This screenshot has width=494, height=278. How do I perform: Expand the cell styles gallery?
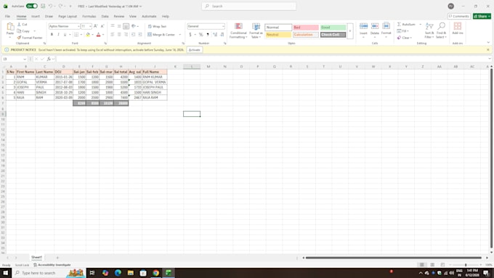pyautogui.click(x=349, y=31)
